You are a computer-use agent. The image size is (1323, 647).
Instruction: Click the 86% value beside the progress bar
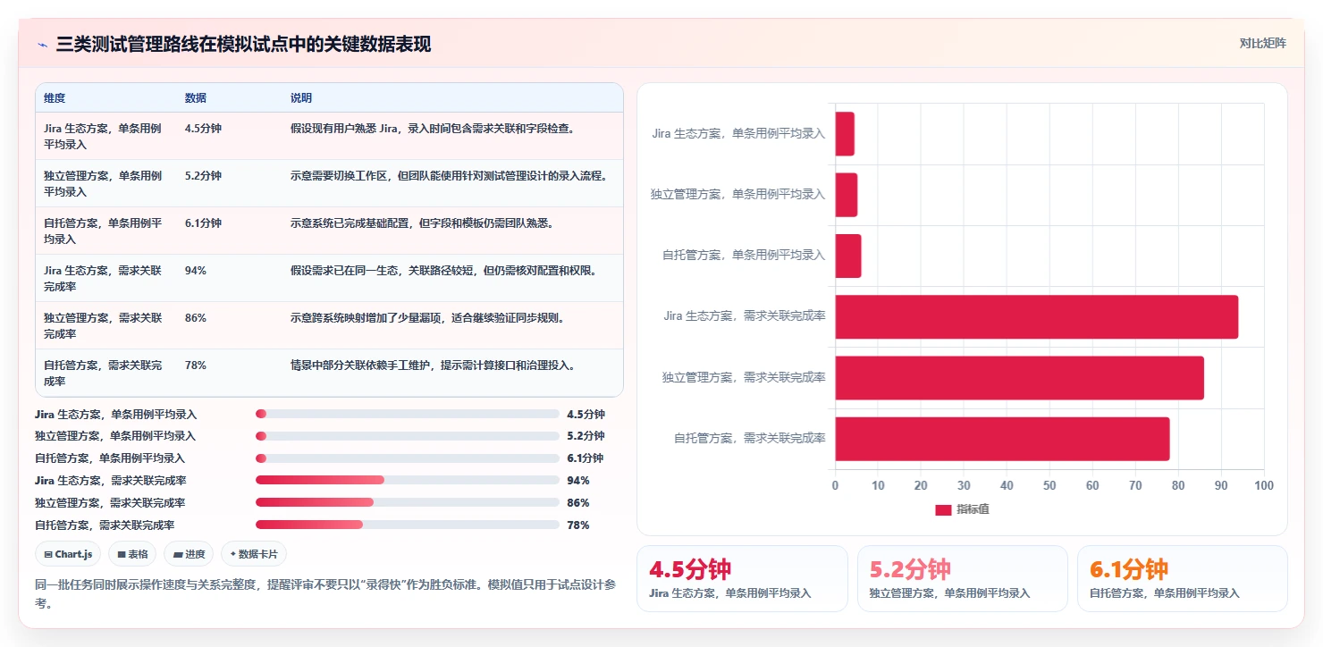[578, 502]
